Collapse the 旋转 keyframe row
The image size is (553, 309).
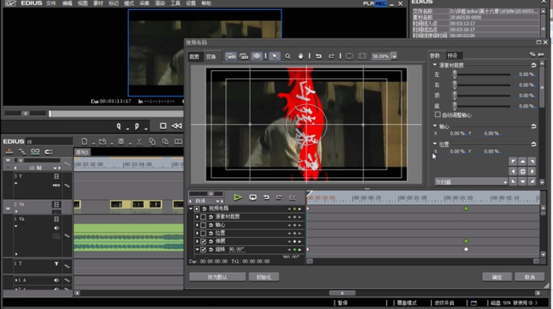197,249
